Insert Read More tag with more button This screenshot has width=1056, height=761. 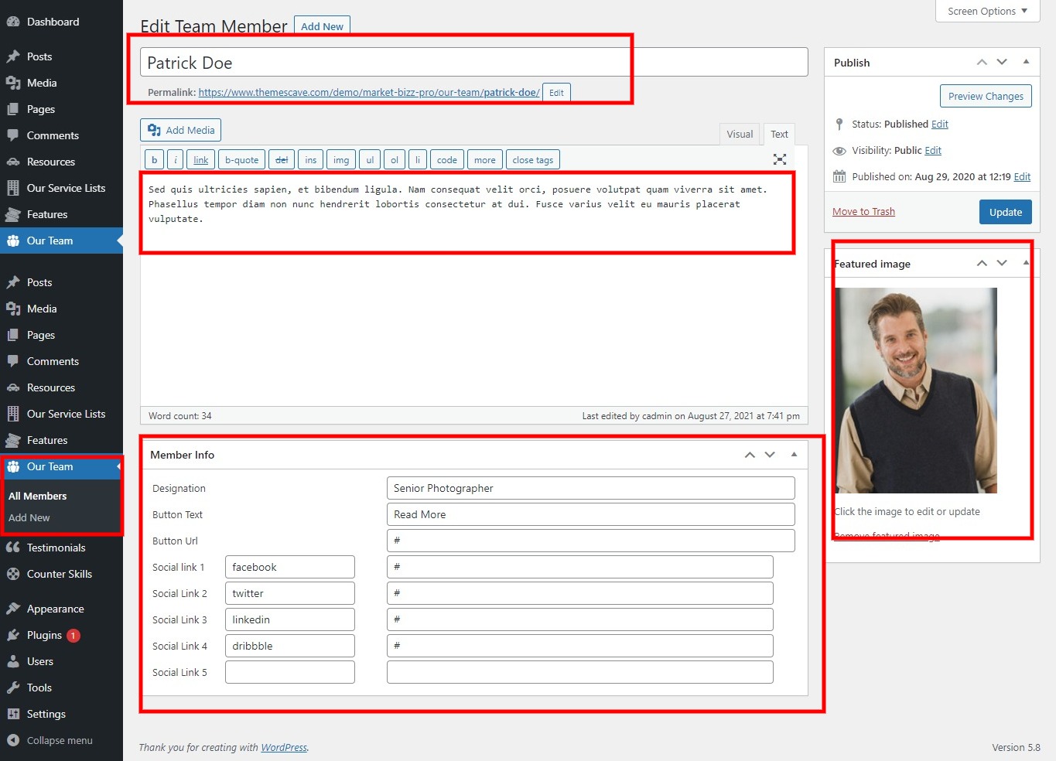(485, 159)
